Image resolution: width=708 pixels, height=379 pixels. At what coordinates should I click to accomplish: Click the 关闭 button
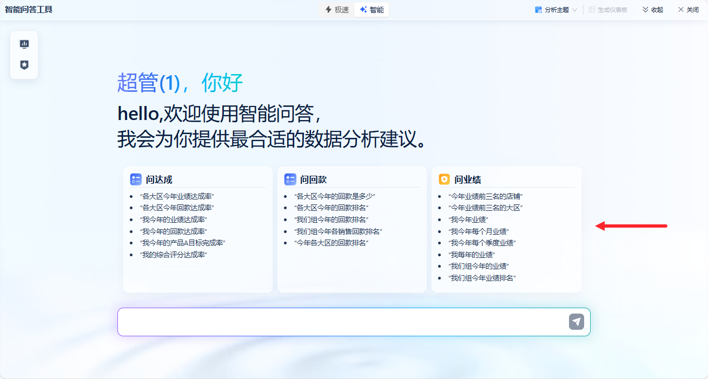point(688,10)
